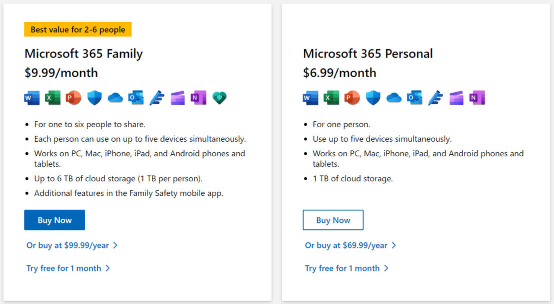Click the Family Safety heart icon

(x=219, y=98)
